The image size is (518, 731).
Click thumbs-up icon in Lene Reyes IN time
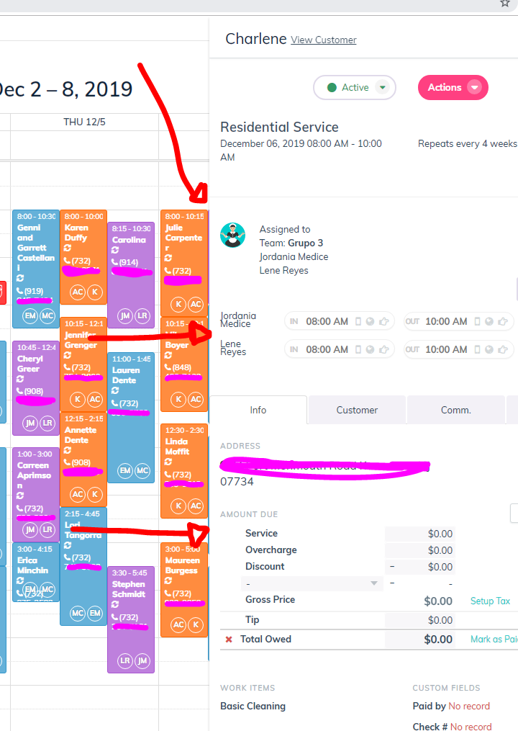(x=384, y=349)
